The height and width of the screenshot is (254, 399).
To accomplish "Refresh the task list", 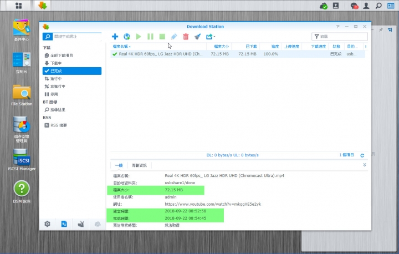I will [362, 155].
